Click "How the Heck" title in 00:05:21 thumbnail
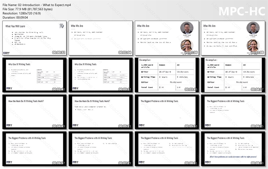 pos(92,101)
